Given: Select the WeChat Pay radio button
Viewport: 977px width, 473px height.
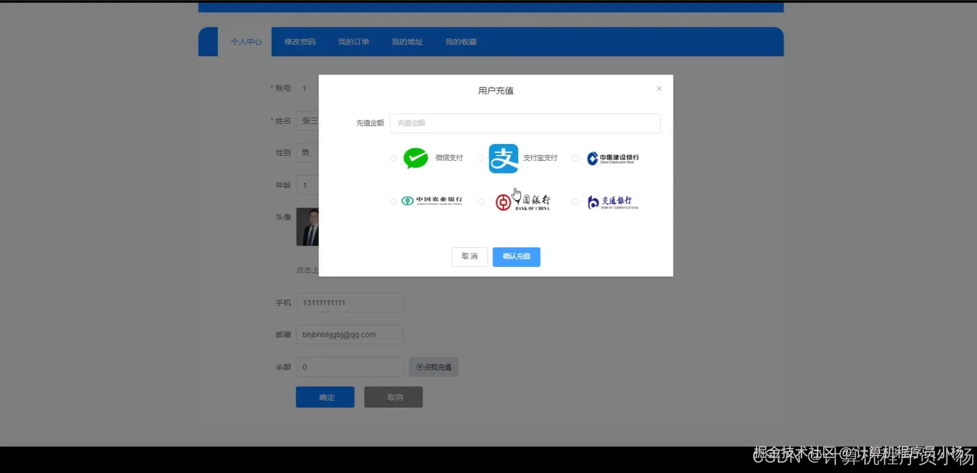Looking at the screenshot, I should pyautogui.click(x=393, y=158).
